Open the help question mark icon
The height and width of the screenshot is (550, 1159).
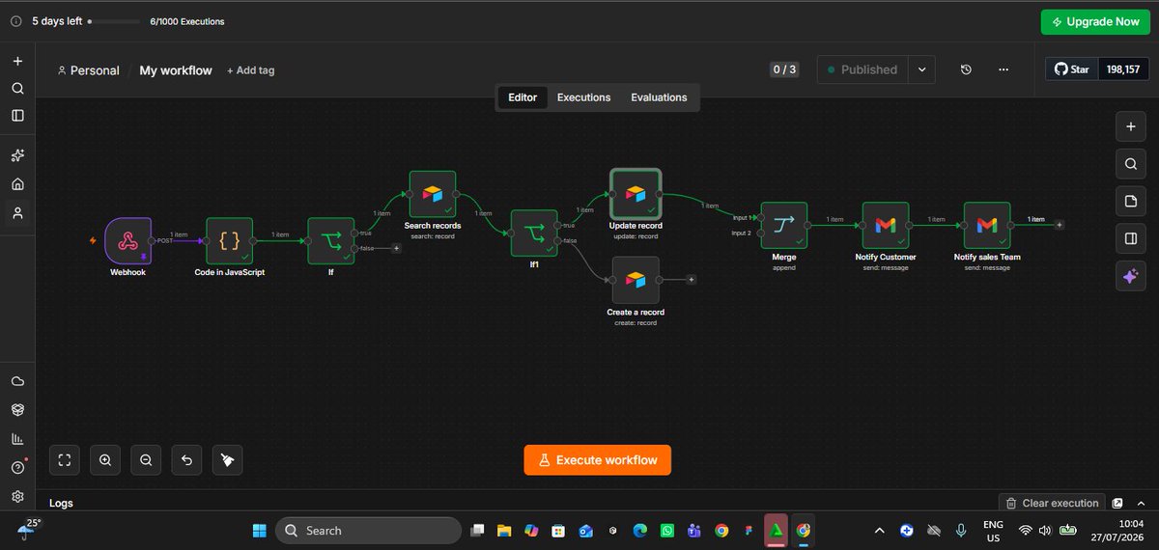[x=17, y=467]
